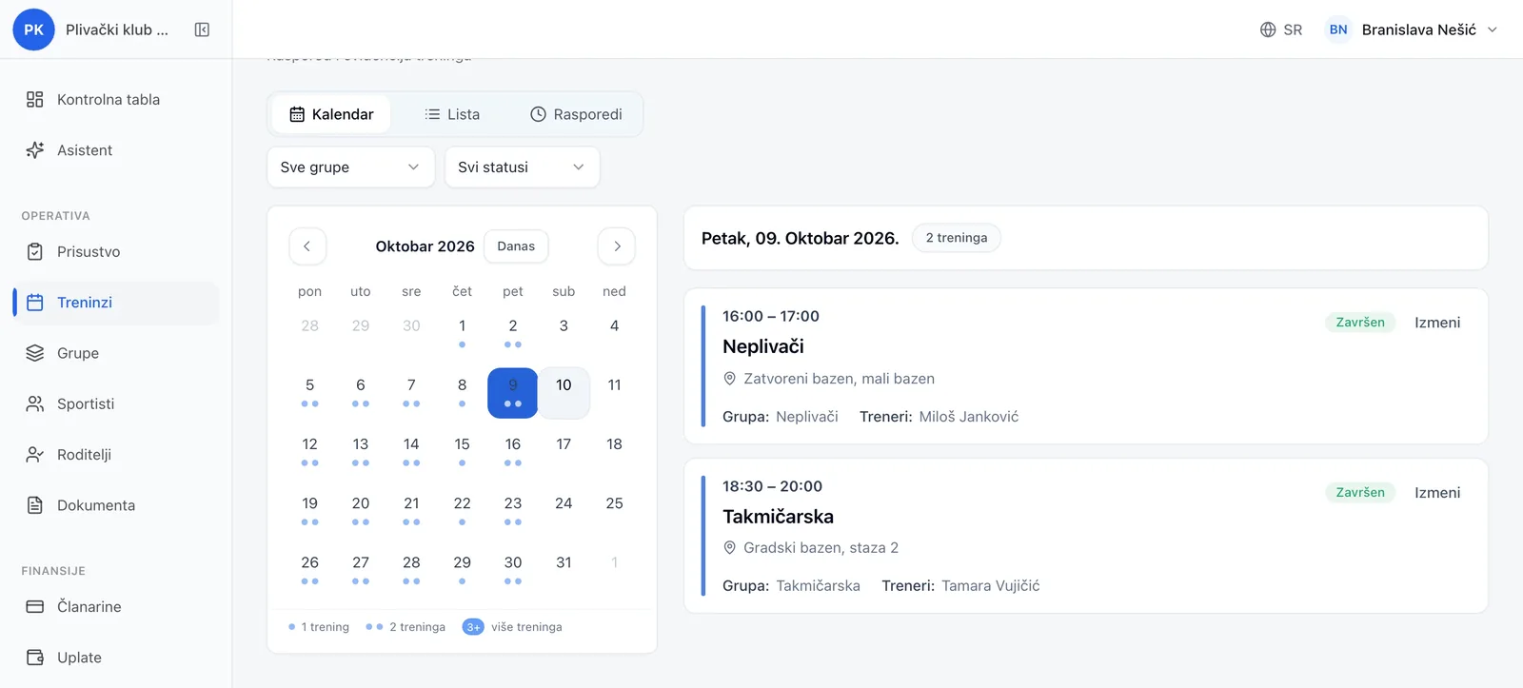Image resolution: width=1523 pixels, height=688 pixels.
Task: Click the PK club logo avatar
Action: click(33, 29)
